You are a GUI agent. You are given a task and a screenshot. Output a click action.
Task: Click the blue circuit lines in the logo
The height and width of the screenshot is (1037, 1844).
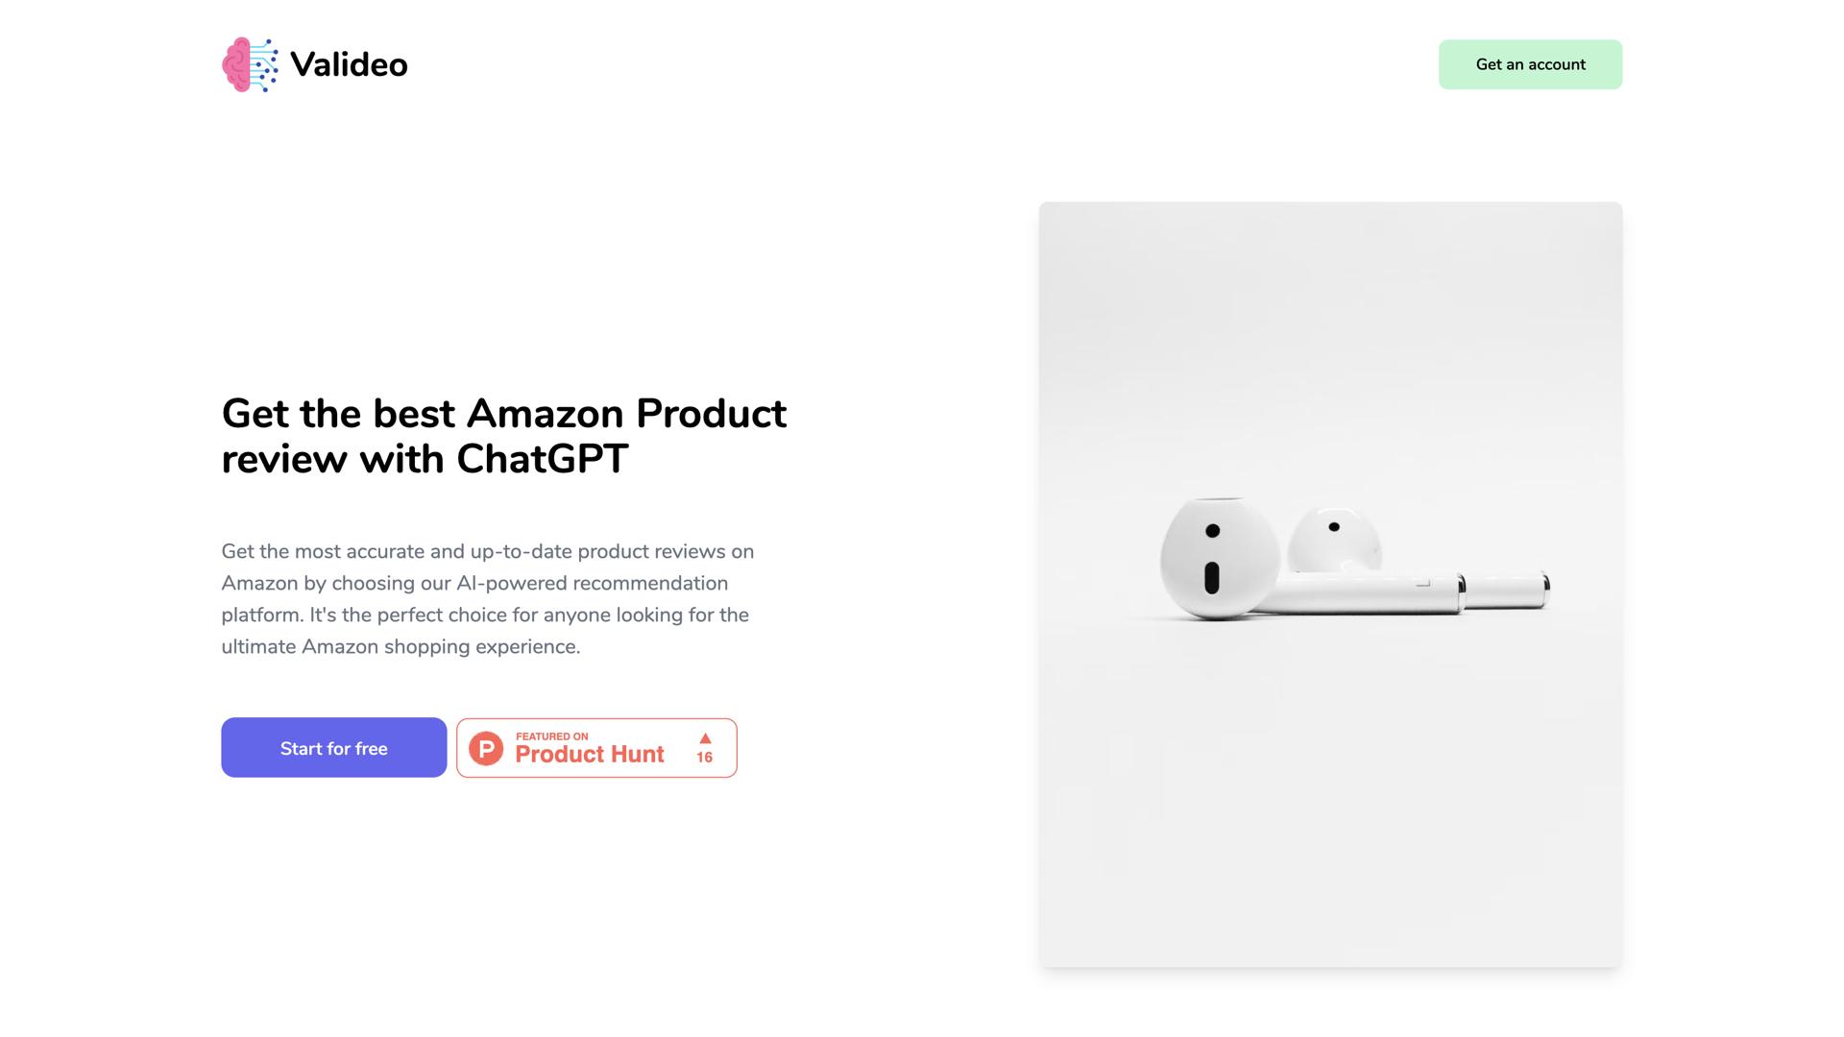[x=265, y=65]
